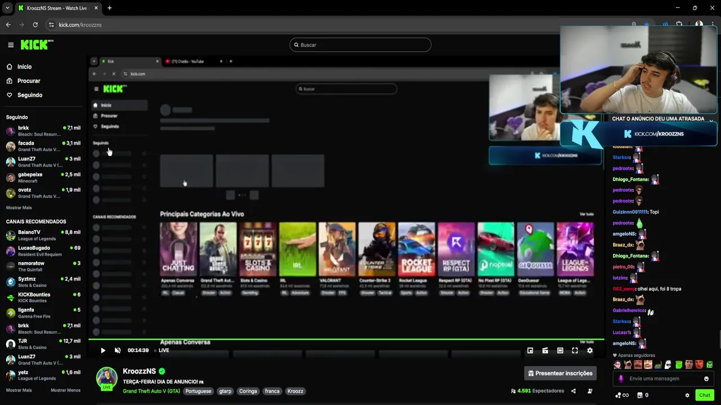721x405 pixels.
Task: Open Grand Theft Auto V (GTA) category link
Action: click(x=152, y=391)
